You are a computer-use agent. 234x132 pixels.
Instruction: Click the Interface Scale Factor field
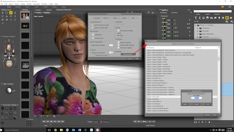coord(111,53)
